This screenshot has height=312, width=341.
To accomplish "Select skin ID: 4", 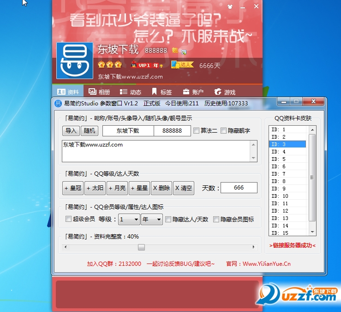I will (x=287, y=152).
